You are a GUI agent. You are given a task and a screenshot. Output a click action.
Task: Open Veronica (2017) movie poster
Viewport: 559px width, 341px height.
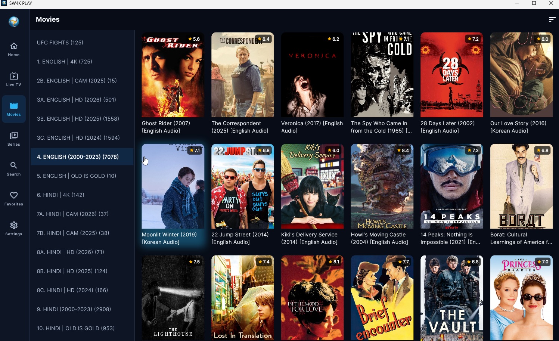313,75
